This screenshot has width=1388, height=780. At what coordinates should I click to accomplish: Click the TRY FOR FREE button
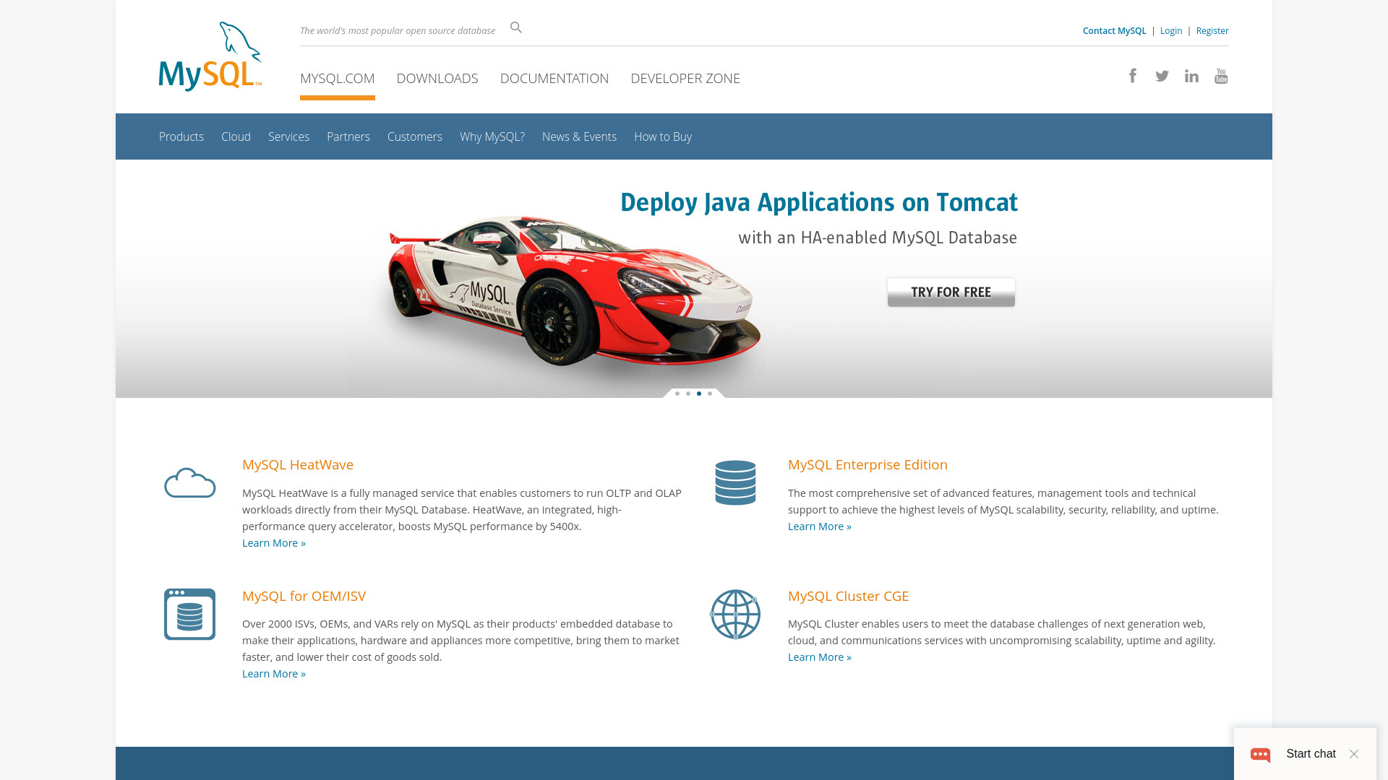[951, 292]
